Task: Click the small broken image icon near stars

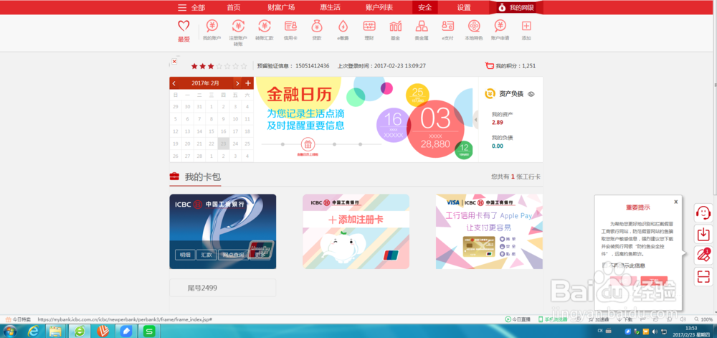Action: [x=174, y=61]
